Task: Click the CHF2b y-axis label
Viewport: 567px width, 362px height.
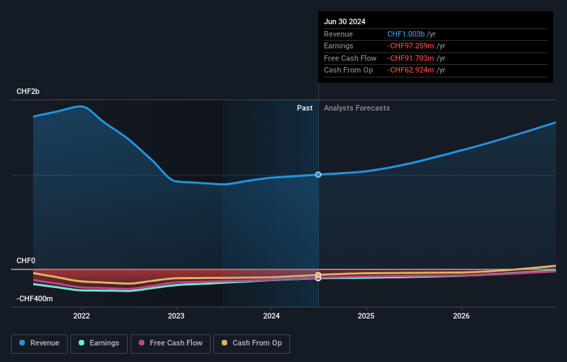Action: click(28, 91)
